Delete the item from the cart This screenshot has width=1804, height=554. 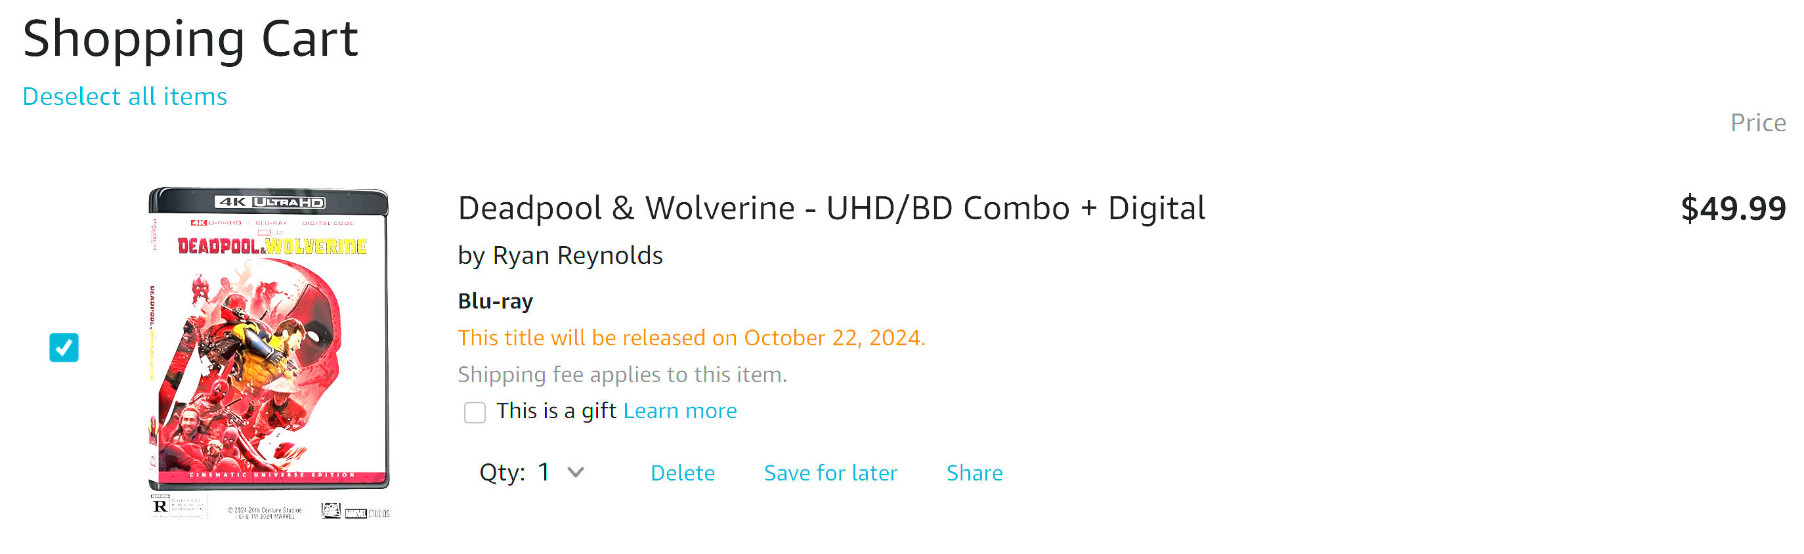(682, 473)
